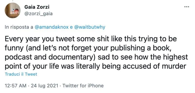Screen dimensions: 195x93
Task: Open the @waitbutwhy mention
Action: 90,27
